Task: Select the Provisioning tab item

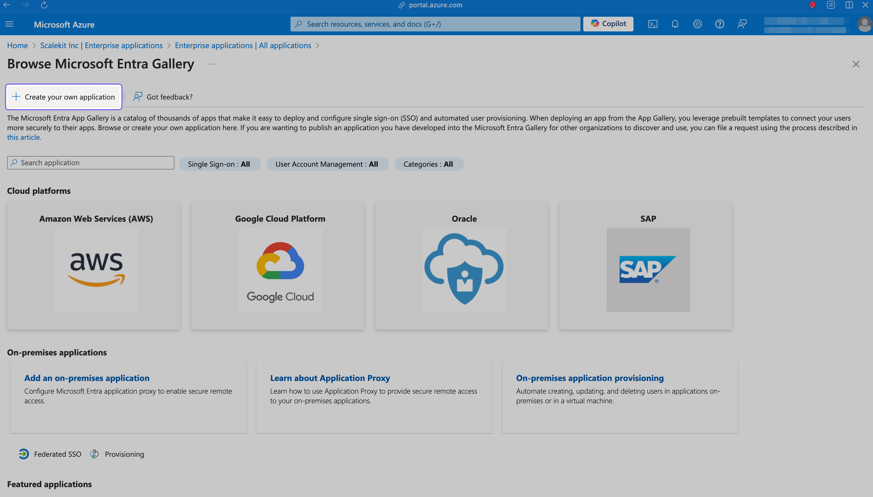Action: tap(124, 454)
